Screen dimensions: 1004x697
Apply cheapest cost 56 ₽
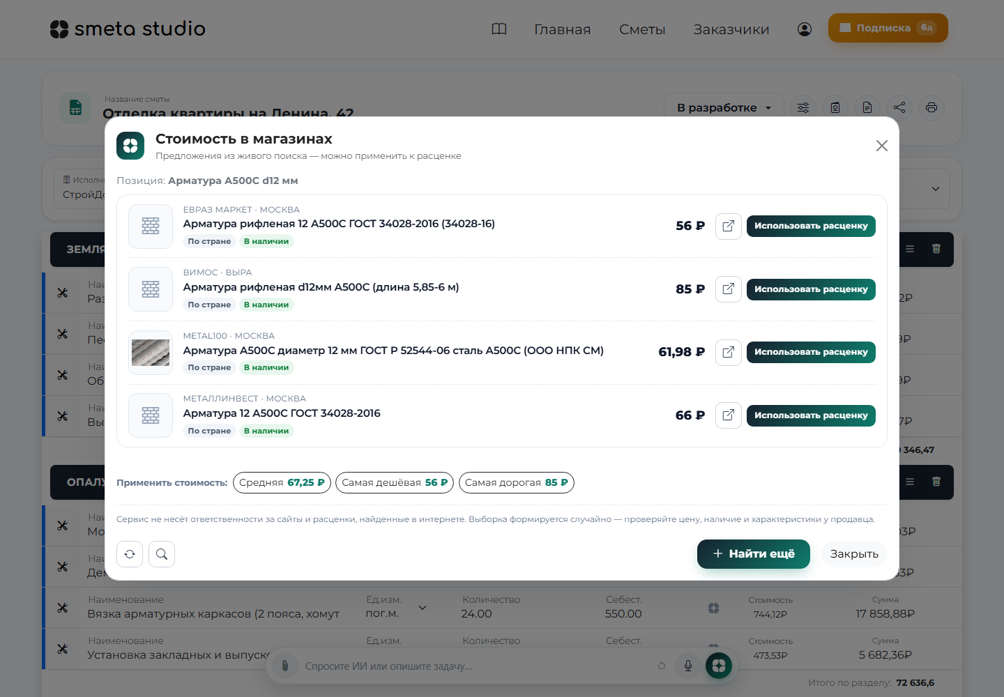click(395, 482)
